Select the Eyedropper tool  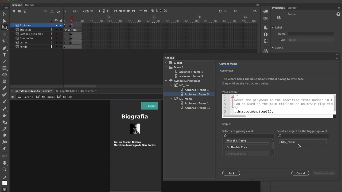click(5, 129)
